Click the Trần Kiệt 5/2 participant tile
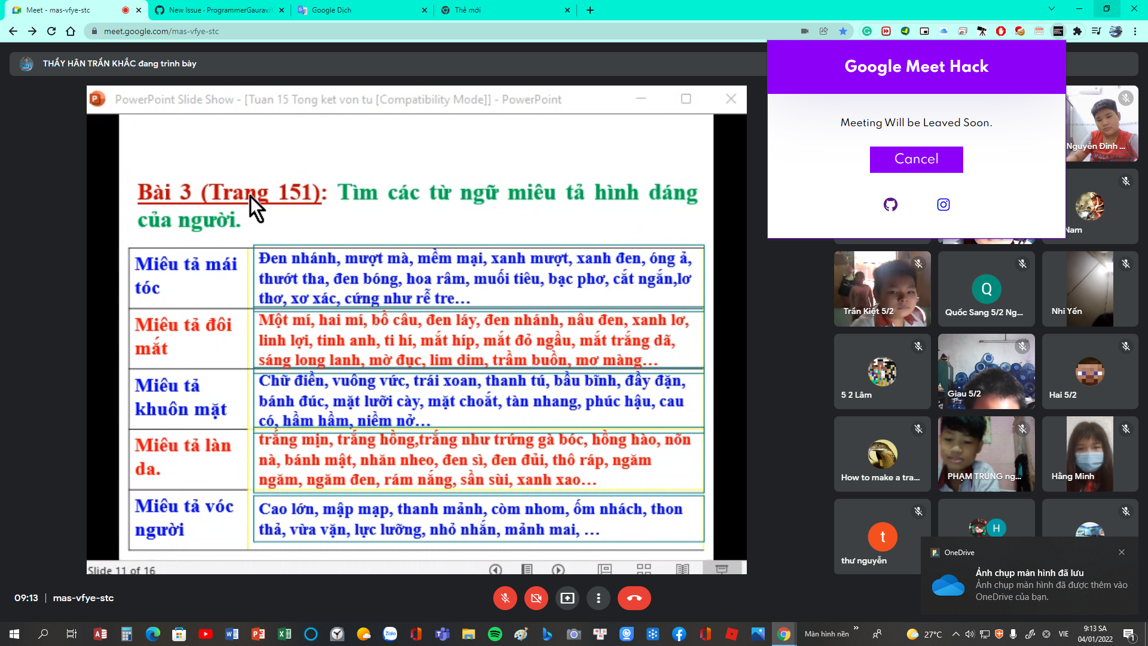The height and width of the screenshot is (646, 1148). pos(882,289)
